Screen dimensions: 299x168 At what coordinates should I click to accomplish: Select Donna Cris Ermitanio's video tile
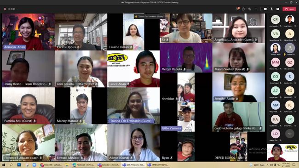(x=133, y=106)
